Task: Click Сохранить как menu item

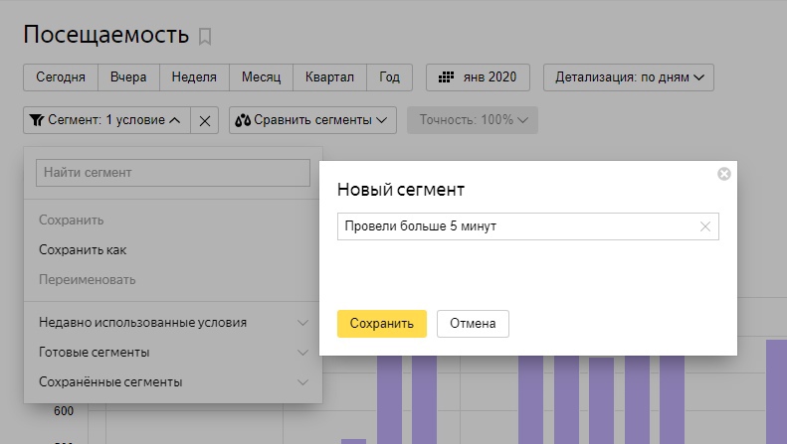Action: [x=83, y=249]
